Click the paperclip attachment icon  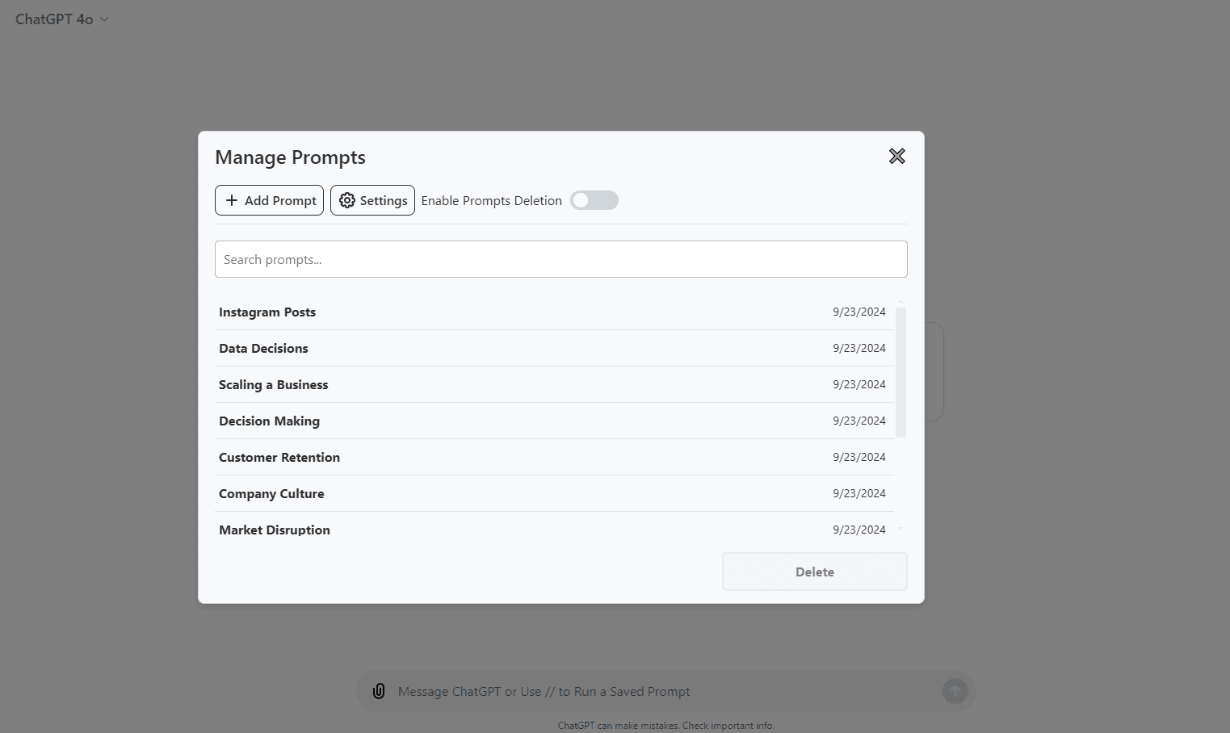click(x=378, y=691)
